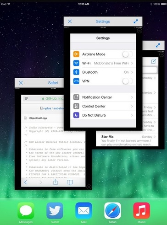Select the Control Center entry

click(103, 106)
